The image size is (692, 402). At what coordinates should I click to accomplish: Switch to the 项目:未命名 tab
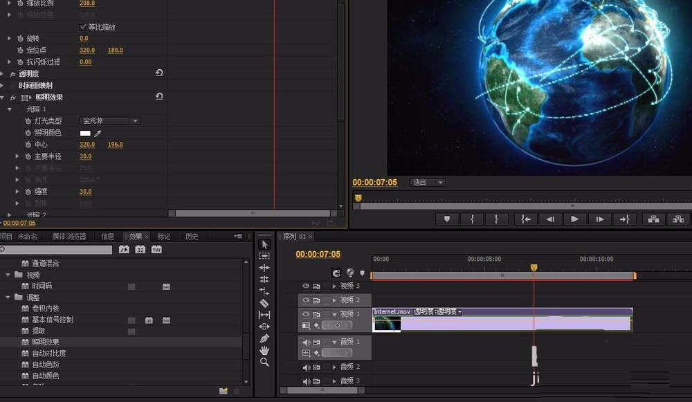pos(19,237)
